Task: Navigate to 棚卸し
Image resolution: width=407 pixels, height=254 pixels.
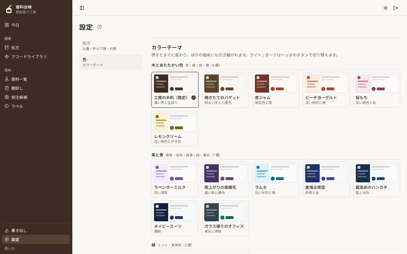Action: point(36,88)
